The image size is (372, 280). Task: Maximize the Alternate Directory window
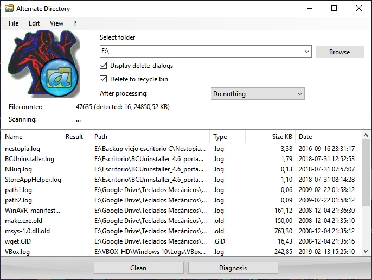pos(334,8)
